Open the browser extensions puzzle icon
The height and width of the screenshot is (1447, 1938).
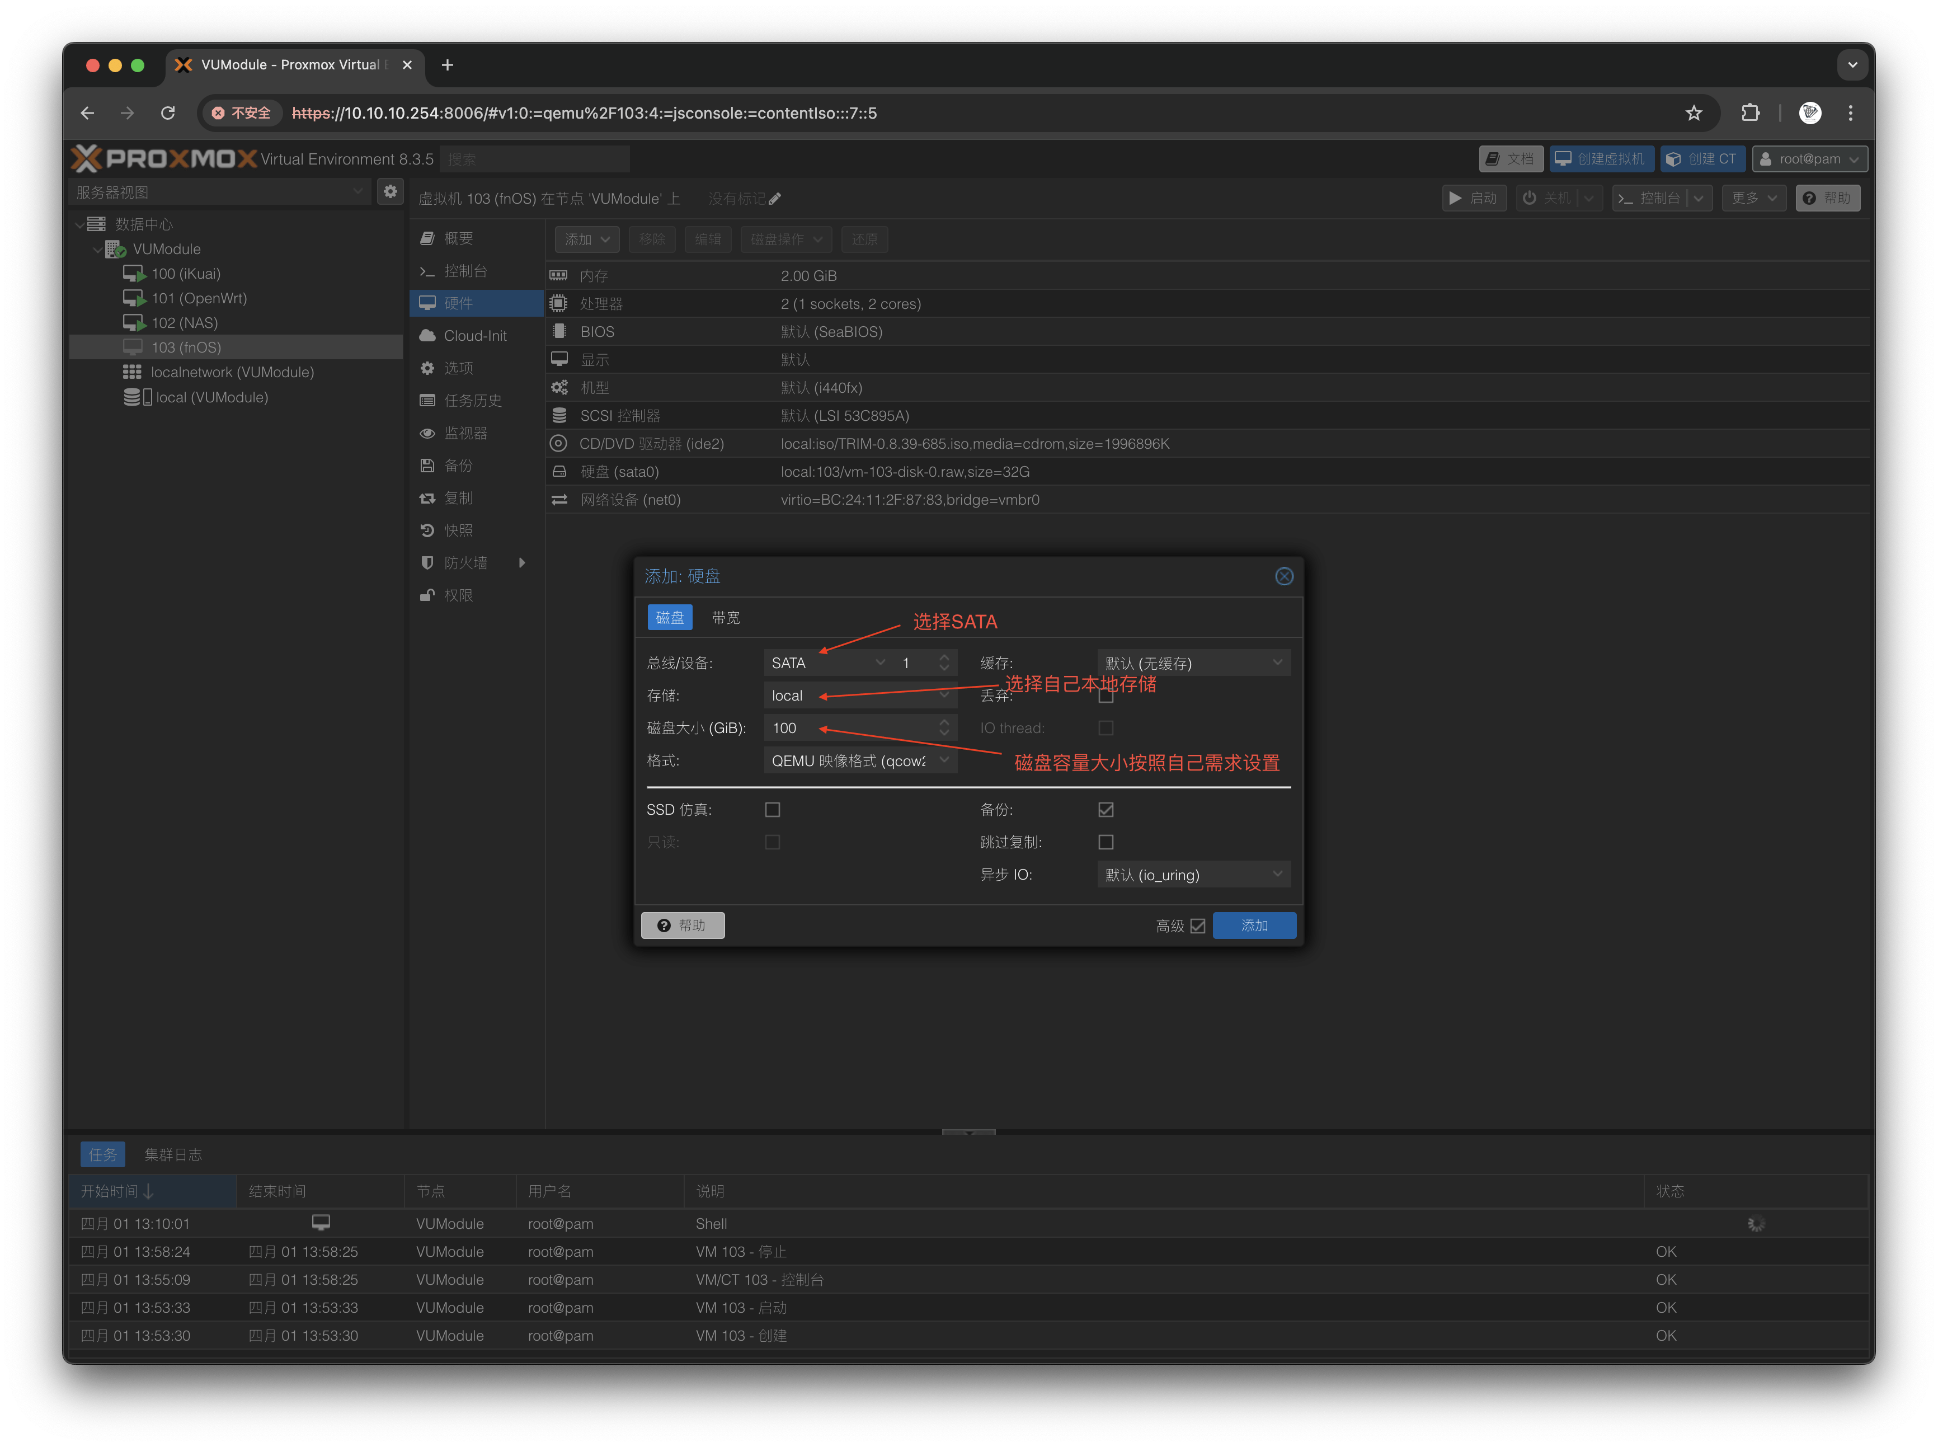pyautogui.click(x=1749, y=113)
